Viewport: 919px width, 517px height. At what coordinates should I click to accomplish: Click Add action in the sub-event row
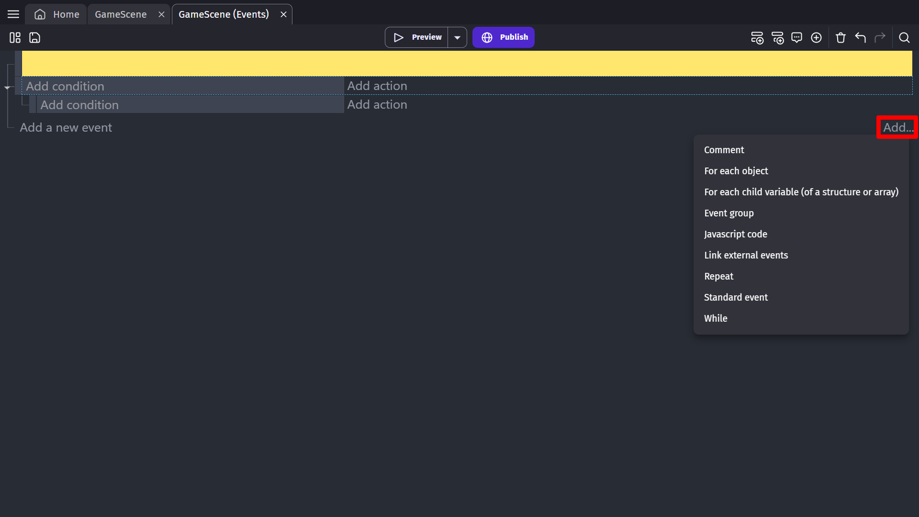377,104
